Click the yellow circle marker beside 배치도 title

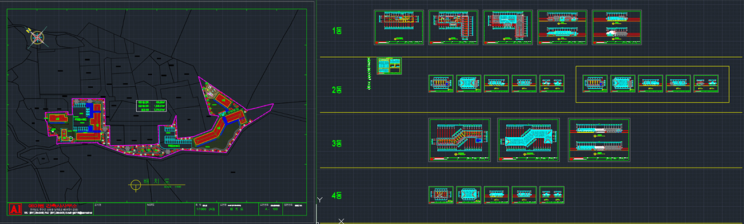135,185
